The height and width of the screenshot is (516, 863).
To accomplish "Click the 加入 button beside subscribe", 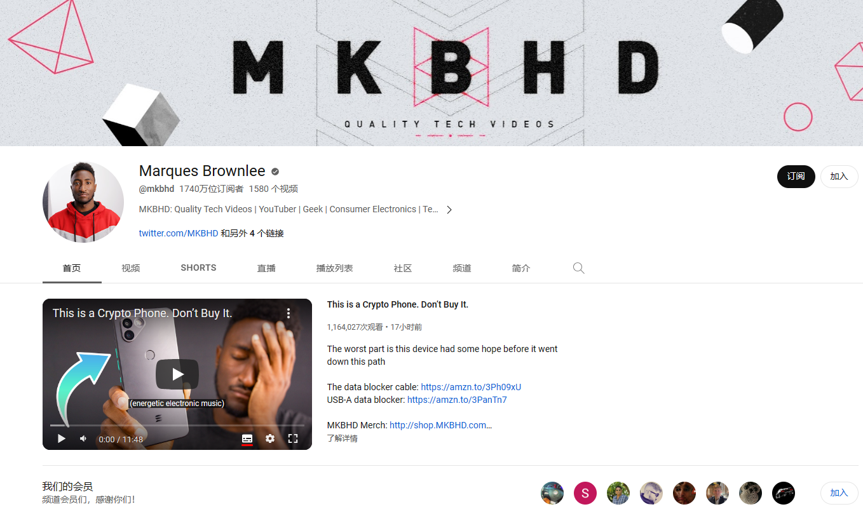I will pyautogui.click(x=839, y=176).
